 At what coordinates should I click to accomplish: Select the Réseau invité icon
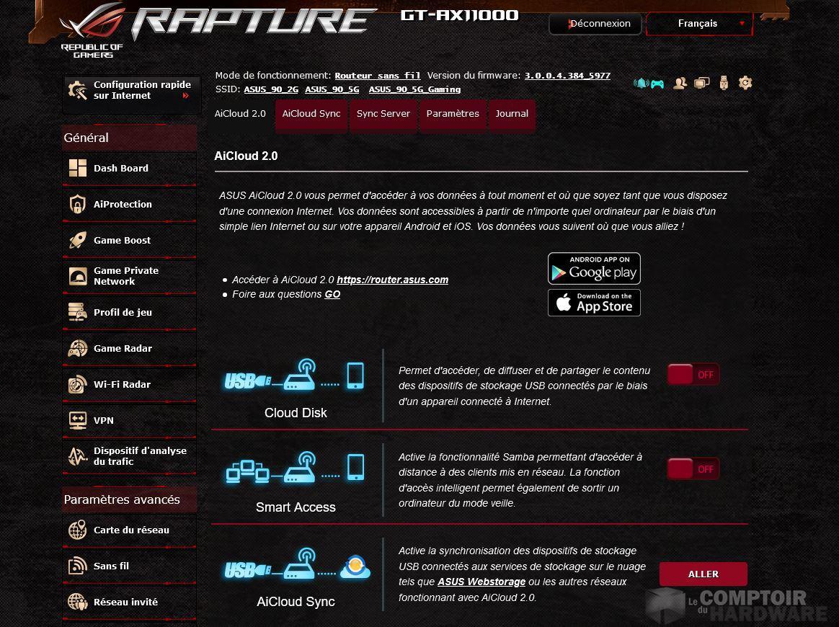click(78, 602)
